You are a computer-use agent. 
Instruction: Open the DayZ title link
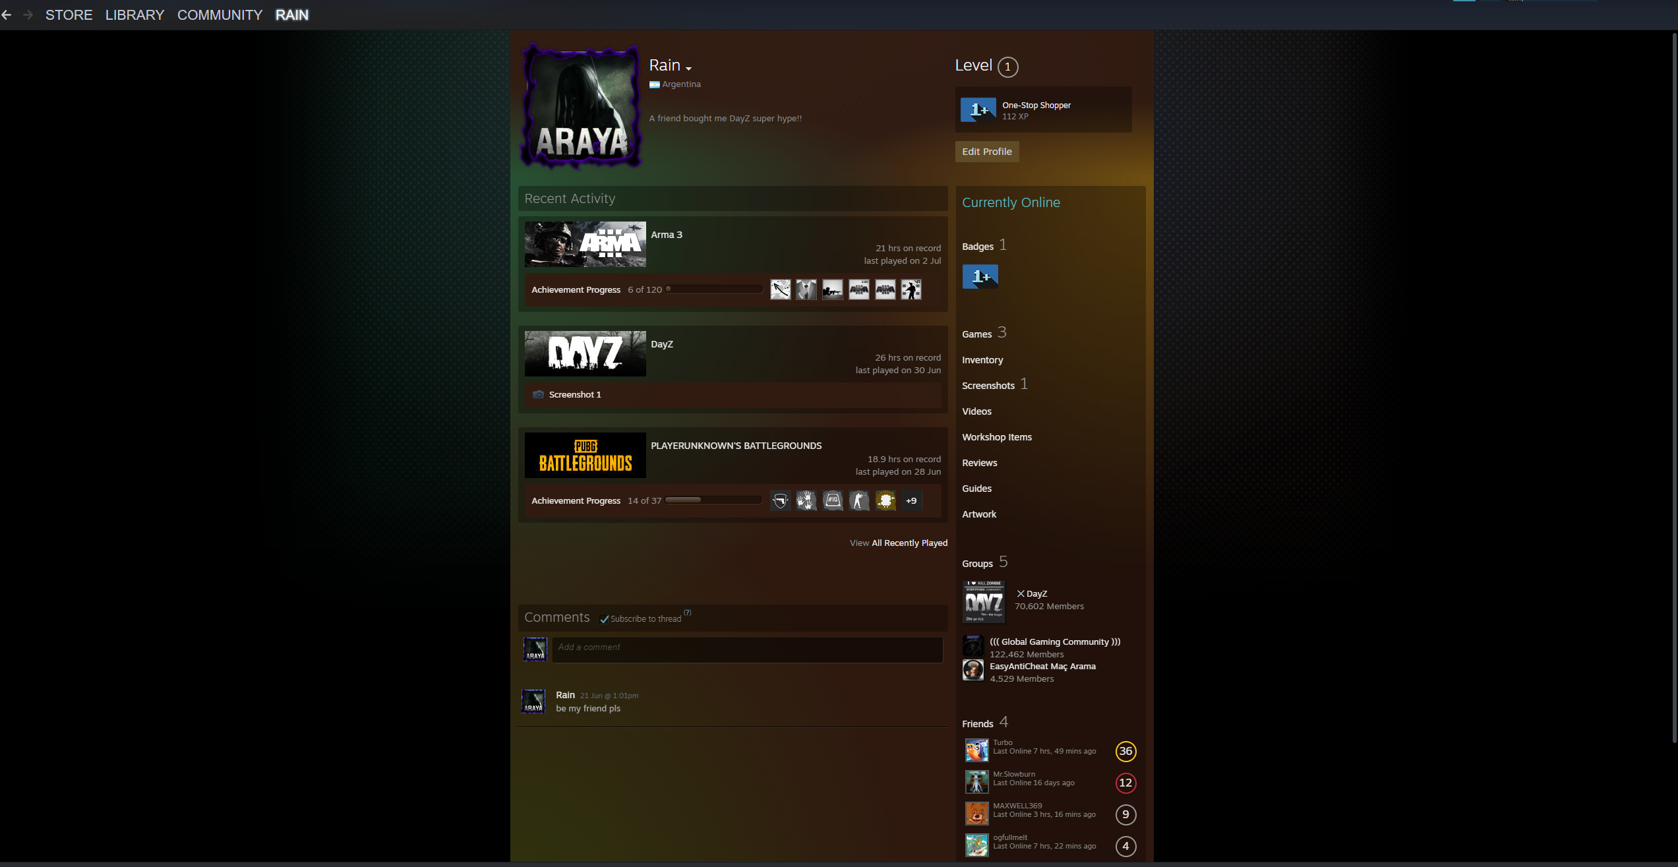click(662, 344)
